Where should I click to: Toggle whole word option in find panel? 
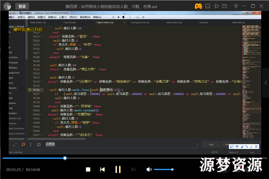point(15,145)
